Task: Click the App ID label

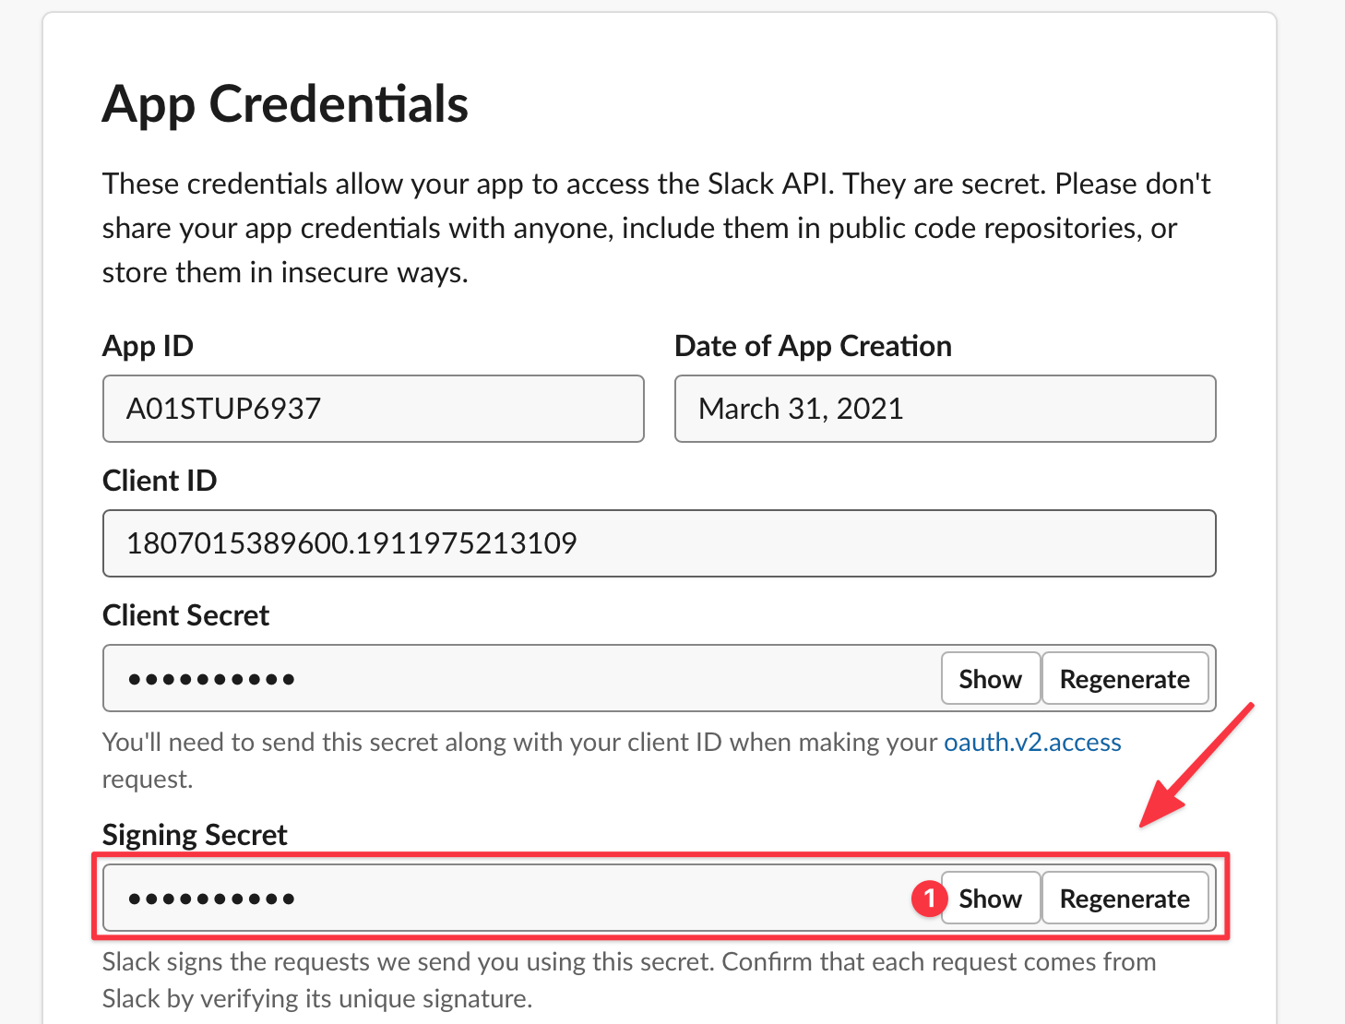Action: [148, 346]
